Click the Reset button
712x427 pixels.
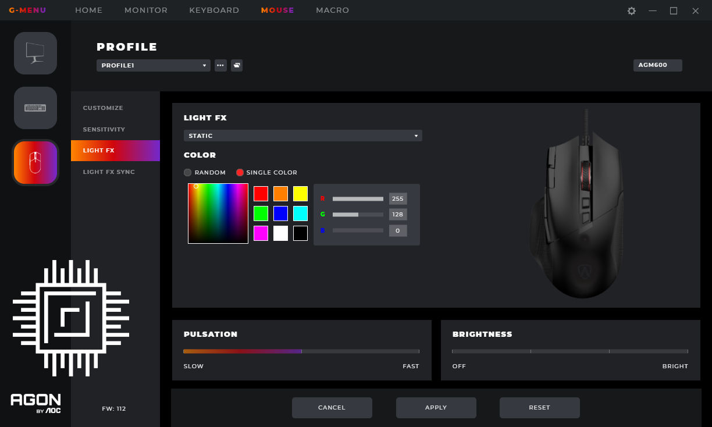(x=539, y=408)
